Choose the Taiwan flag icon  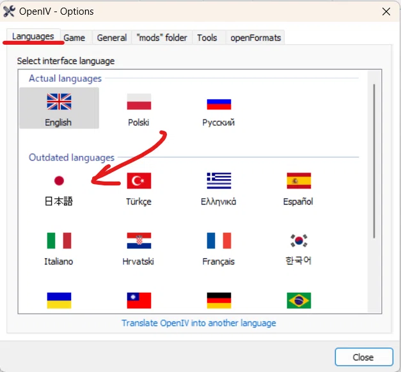click(139, 300)
